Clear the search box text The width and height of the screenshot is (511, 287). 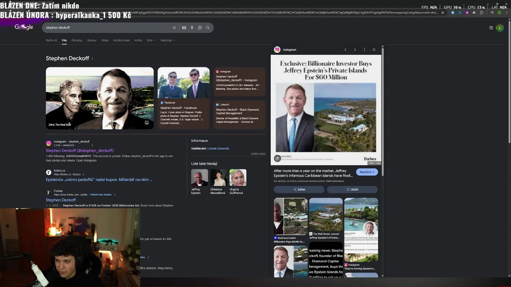tap(174, 28)
